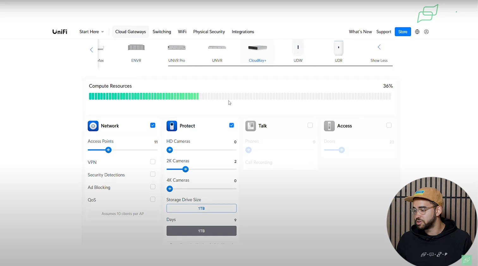Select the CloudKey+ device
The image size is (478, 266).
[257, 48]
